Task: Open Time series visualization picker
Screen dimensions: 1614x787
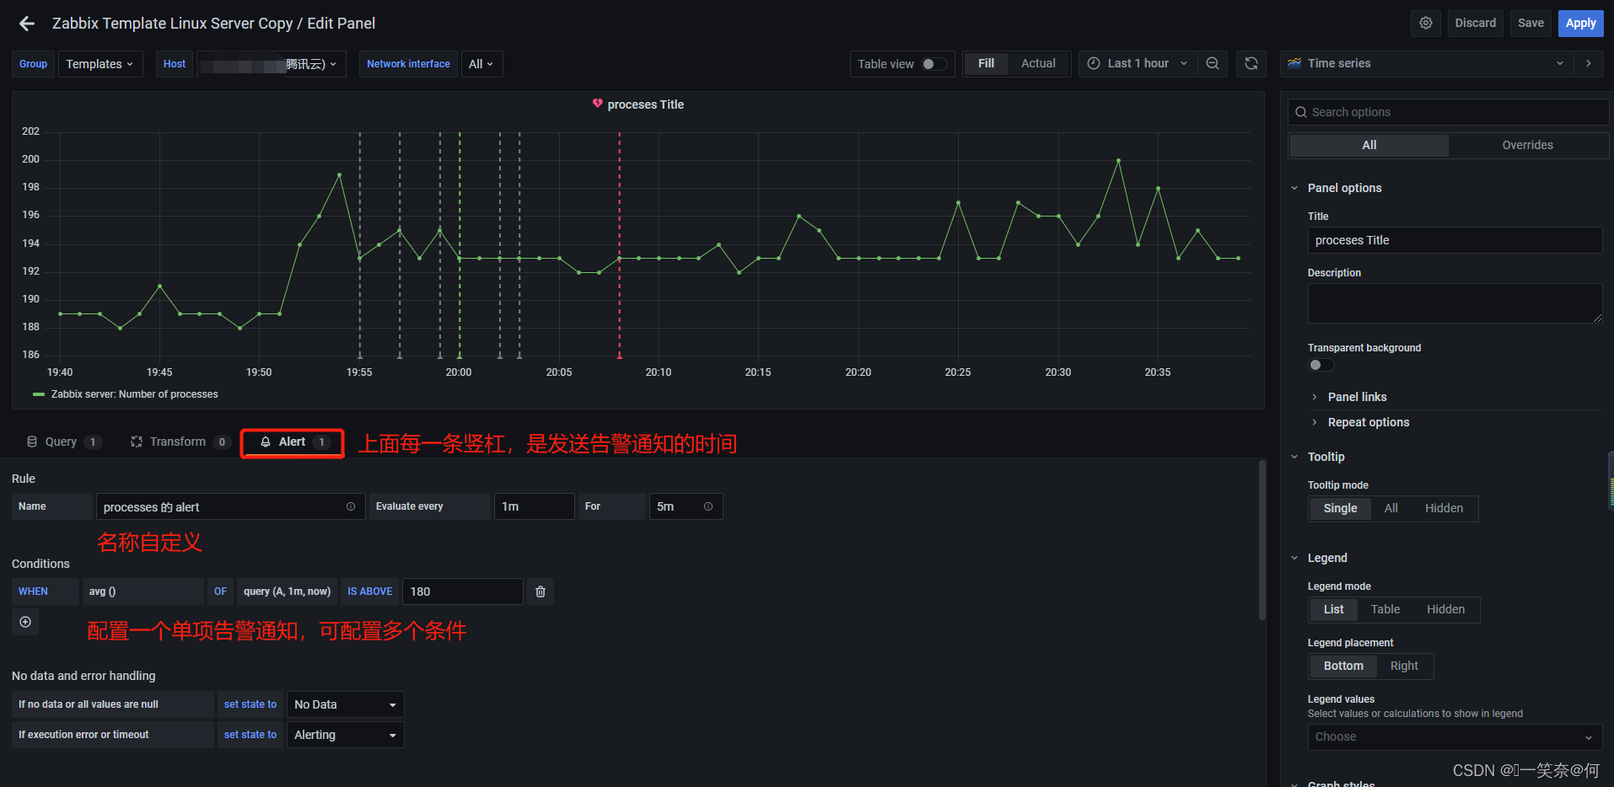Action: point(1427,63)
